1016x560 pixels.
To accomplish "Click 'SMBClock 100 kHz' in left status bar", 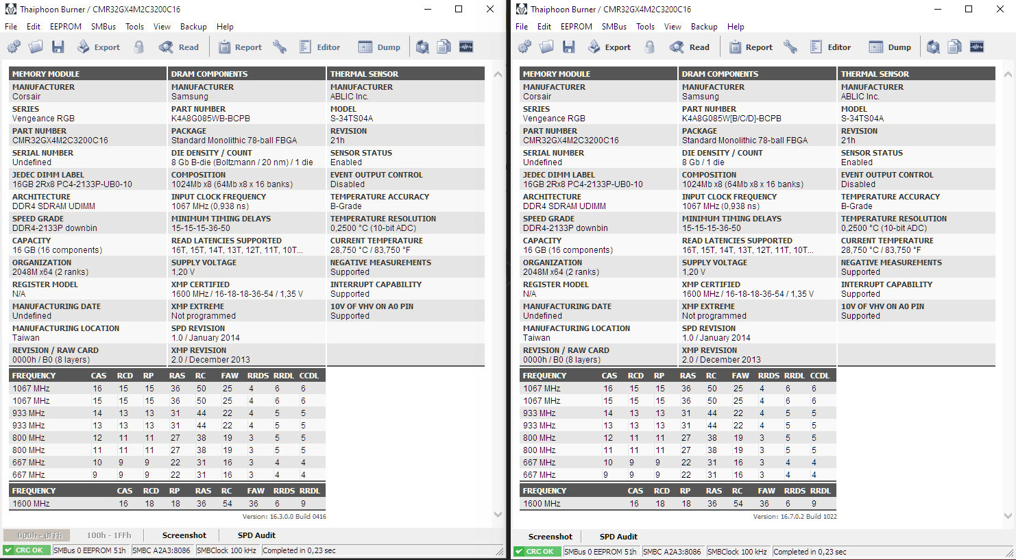I will click(x=226, y=550).
